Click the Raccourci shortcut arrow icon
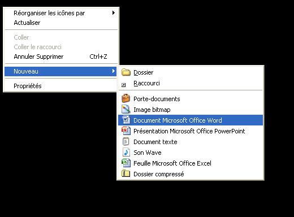This screenshot has width=294, height=217. pos(124,85)
